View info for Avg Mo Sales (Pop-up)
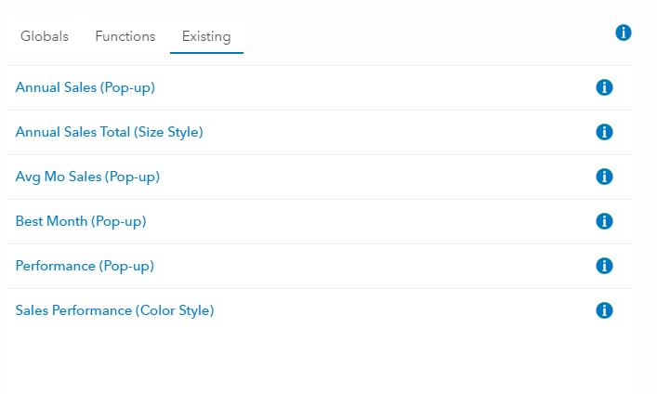 [x=604, y=177]
